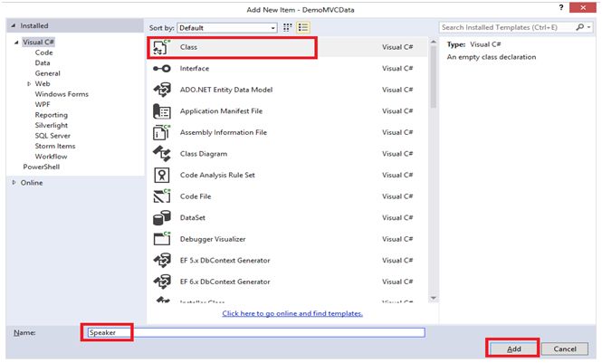Click the Name input field containing Speaker
The height and width of the screenshot is (363, 602).
tap(256, 332)
